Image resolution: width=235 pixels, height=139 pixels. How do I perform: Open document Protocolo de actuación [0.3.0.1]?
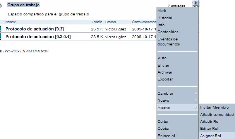click(38, 37)
